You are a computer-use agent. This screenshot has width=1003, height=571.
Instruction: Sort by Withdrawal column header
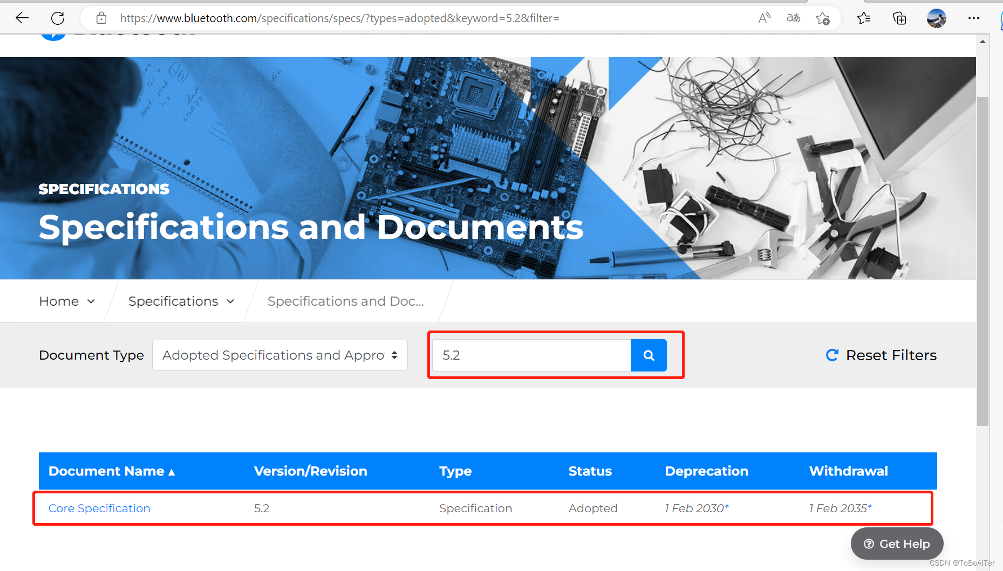click(x=849, y=471)
